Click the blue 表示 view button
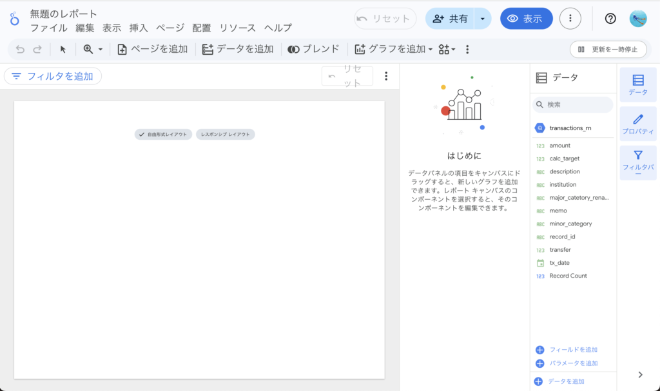The width and height of the screenshot is (660, 391). coord(526,19)
